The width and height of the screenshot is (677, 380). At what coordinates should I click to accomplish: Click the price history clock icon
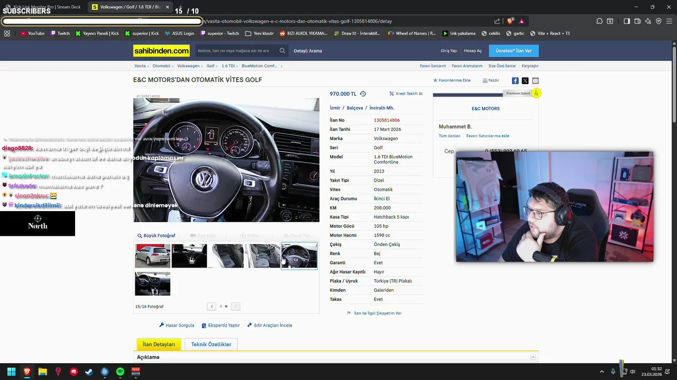point(363,94)
